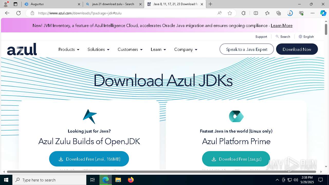Close the java 21 download zulu tab
This screenshot has width=329, height=185.
(x=140, y=4)
